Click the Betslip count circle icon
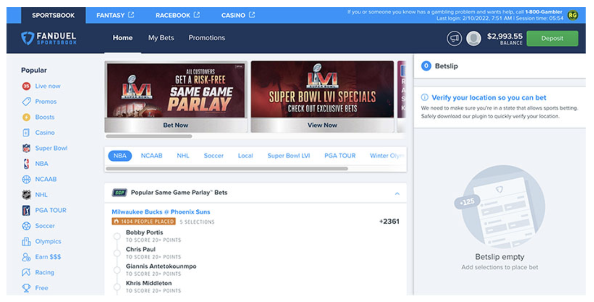This screenshot has height=302, width=594. pyautogui.click(x=426, y=66)
